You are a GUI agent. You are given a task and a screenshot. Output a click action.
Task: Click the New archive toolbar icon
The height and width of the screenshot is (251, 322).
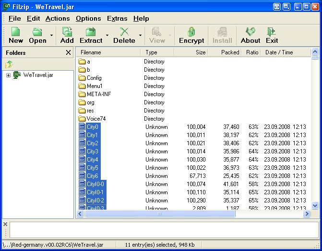point(16,32)
